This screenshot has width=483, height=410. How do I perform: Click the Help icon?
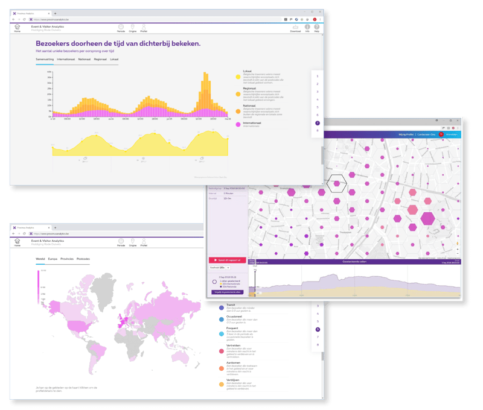[x=316, y=25]
